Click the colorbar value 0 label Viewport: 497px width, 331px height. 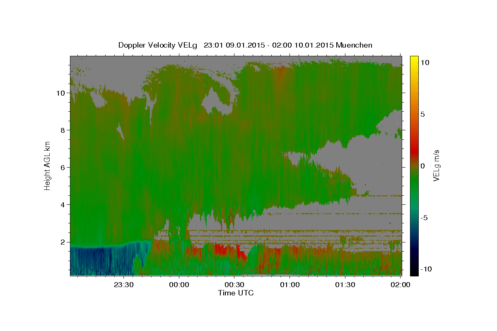423,166
